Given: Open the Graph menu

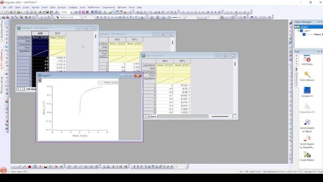Looking at the screenshot, I should click(26, 8).
